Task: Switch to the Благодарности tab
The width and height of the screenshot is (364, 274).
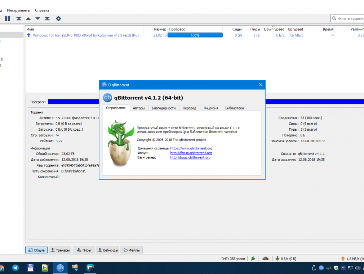Action: pos(164,108)
